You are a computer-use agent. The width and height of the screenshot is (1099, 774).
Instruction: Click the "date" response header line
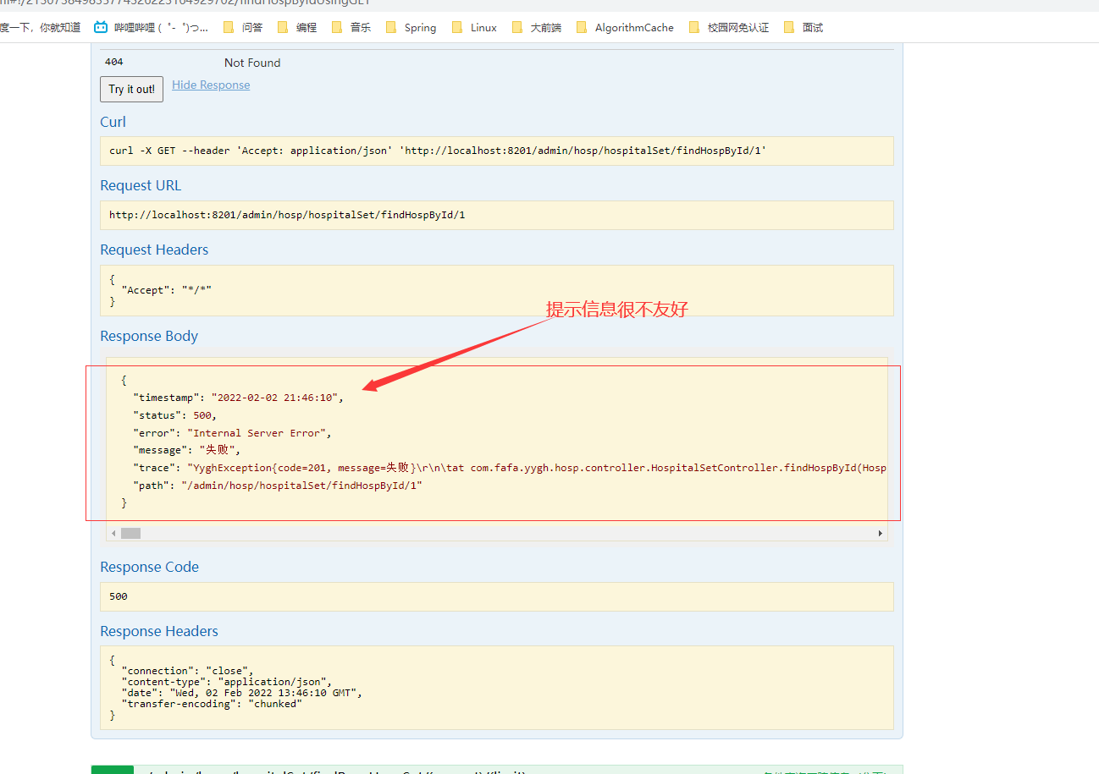click(x=242, y=693)
